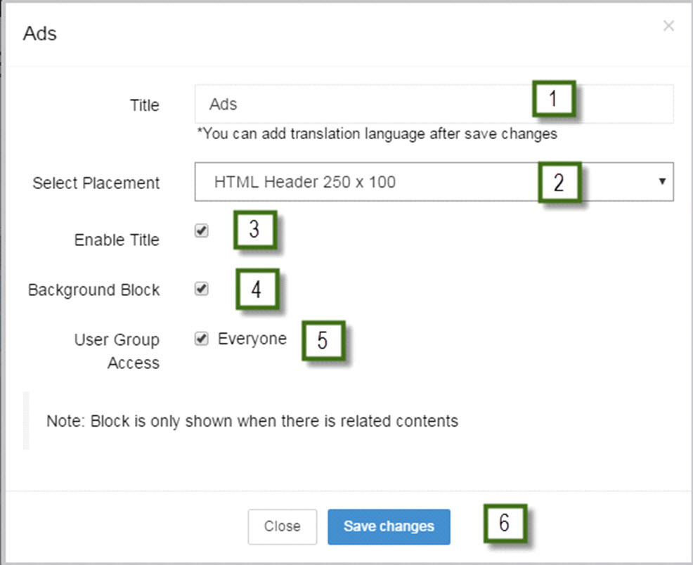Open the Select Placement dropdown
The image size is (693, 565).
434,181
